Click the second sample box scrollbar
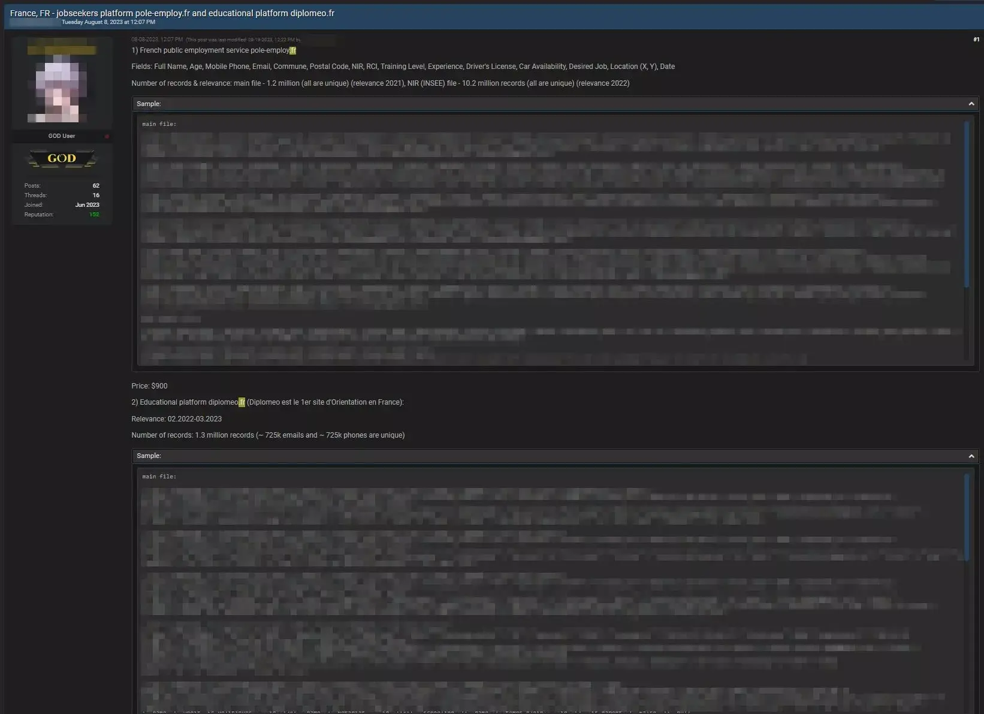The image size is (984, 714). pos(967,517)
